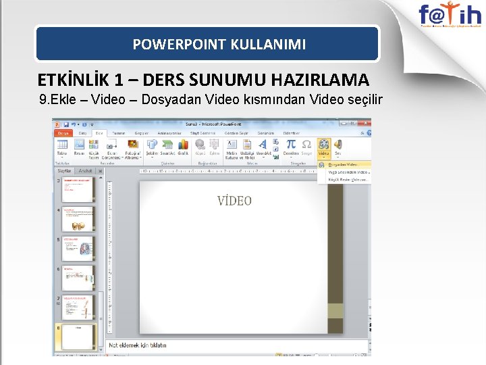This screenshot has width=486, height=365.
Task: Click the VİDEO title on the slide
Action: (x=234, y=201)
